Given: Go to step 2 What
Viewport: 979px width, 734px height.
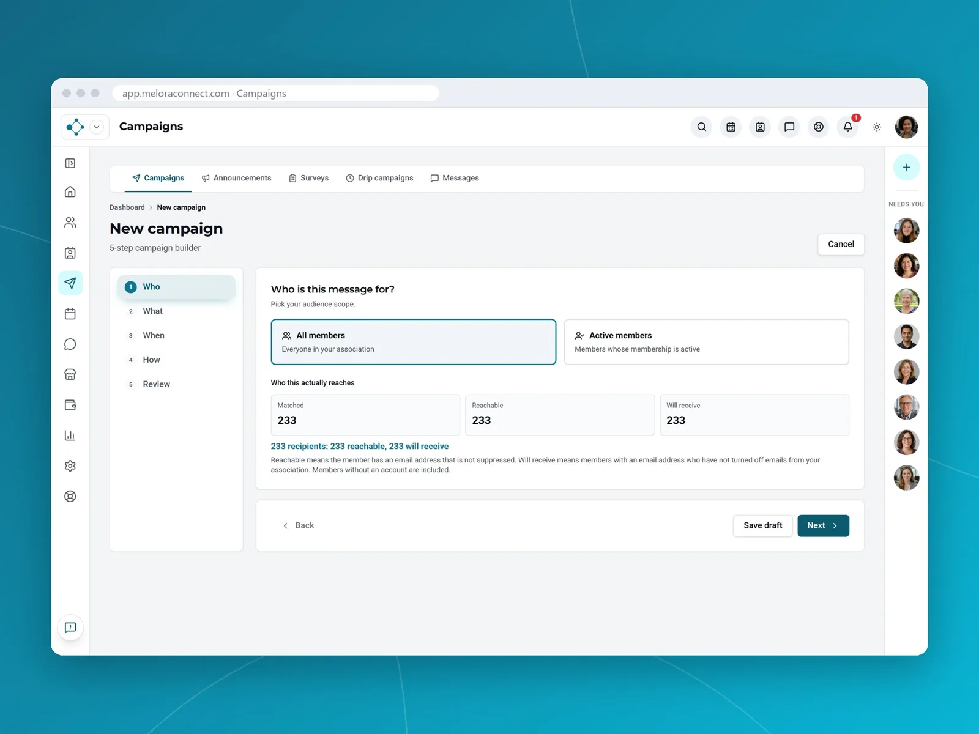Looking at the screenshot, I should [176, 311].
